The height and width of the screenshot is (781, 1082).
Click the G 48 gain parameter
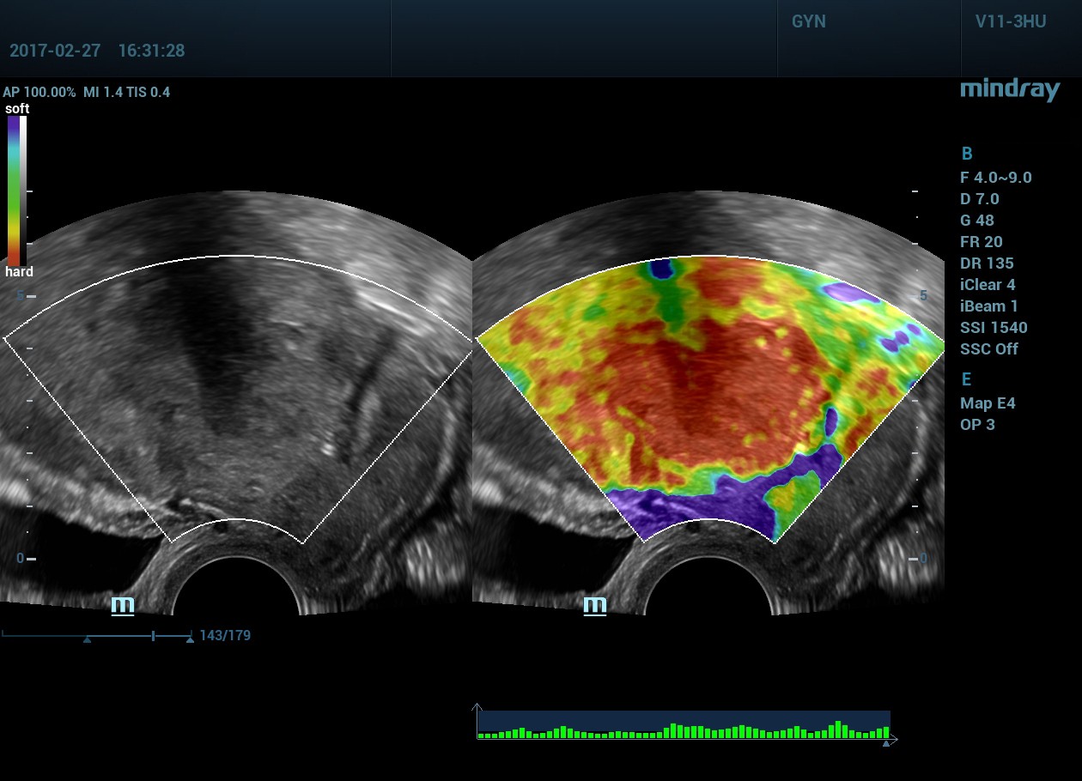[x=978, y=221]
